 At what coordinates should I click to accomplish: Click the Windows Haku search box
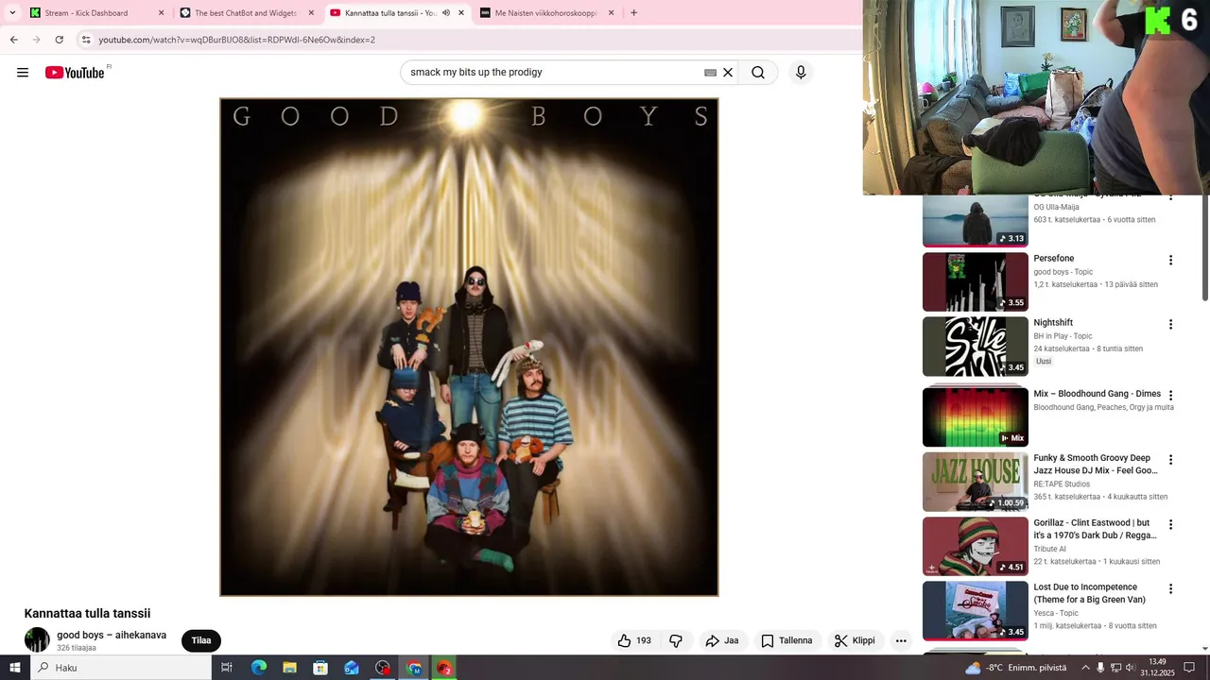pyautogui.click(x=121, y=668)
